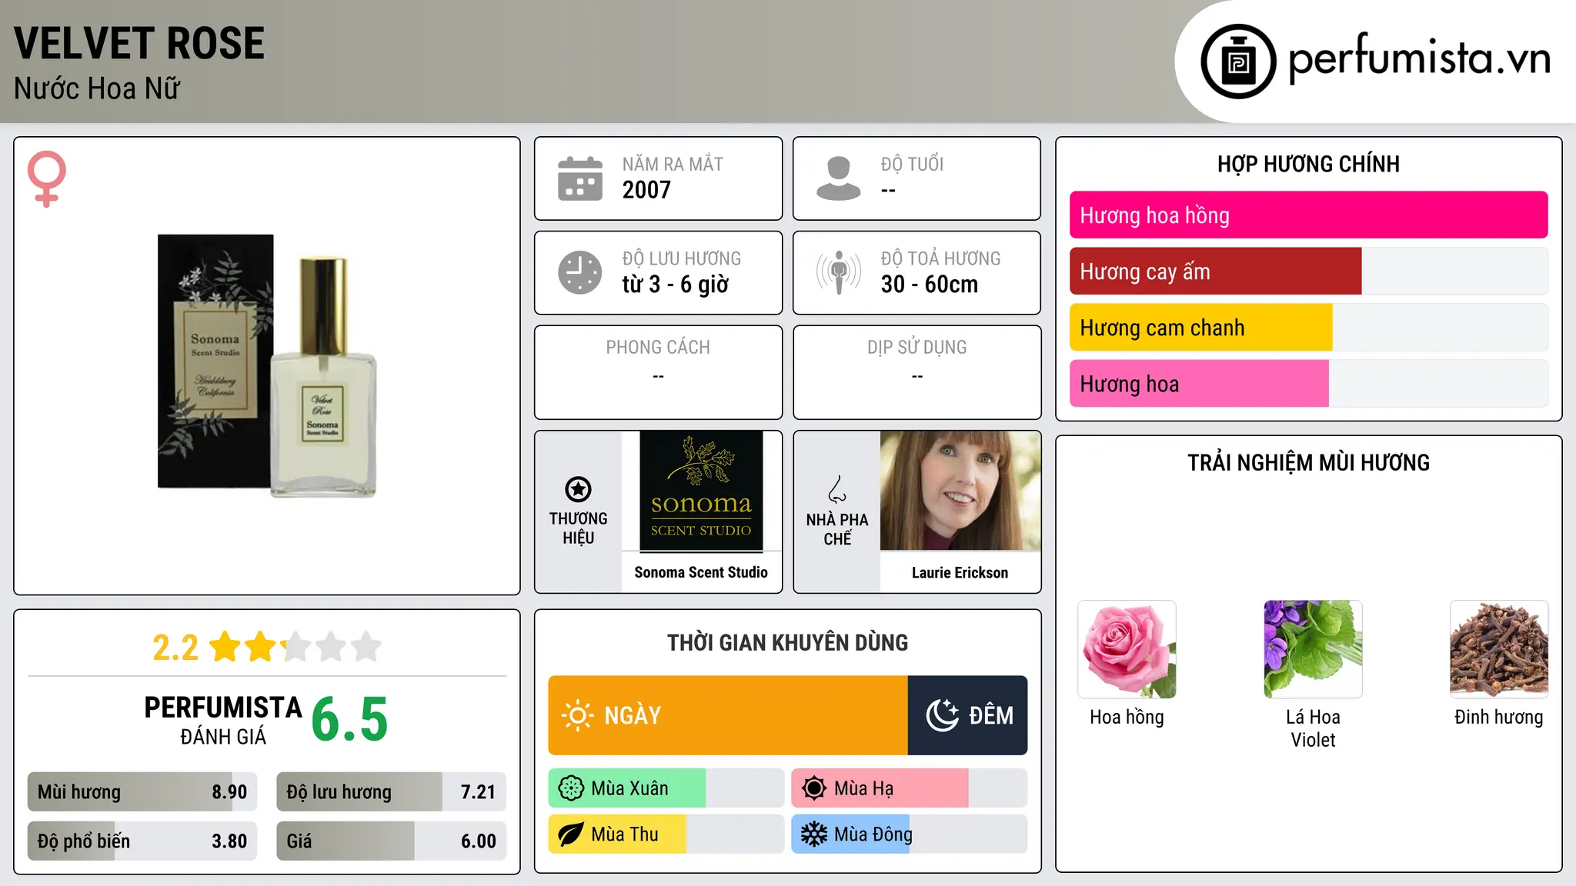Click the Năm Ra Mắt label
Screen dimensions: 1576x886
point(673,164)
